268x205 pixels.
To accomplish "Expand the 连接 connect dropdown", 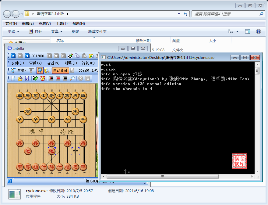I will 26,70.
